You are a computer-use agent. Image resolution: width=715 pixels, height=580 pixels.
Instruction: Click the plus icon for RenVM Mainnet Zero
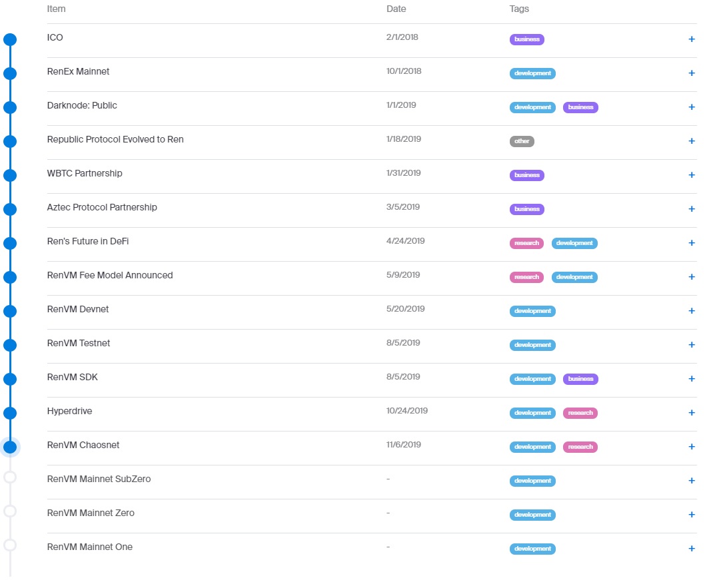point(691,515)
